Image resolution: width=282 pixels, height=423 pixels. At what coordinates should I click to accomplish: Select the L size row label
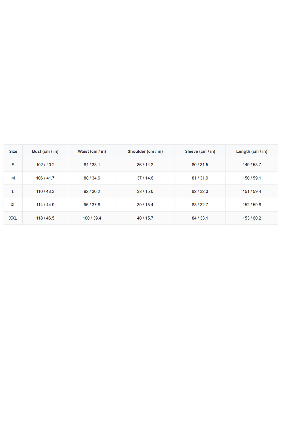(13, 192)
